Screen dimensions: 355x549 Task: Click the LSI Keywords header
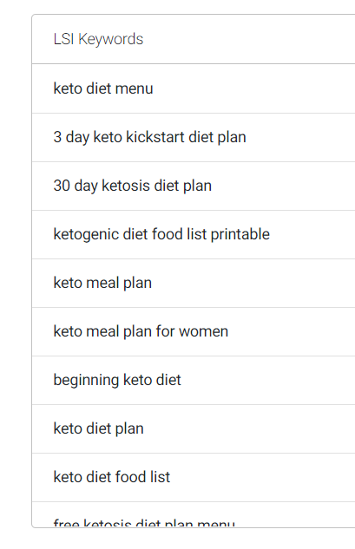(x=98, y=39)
